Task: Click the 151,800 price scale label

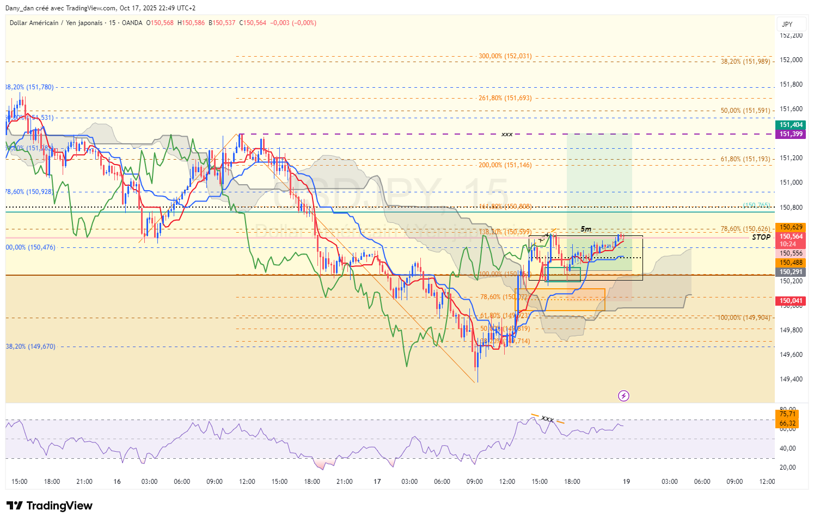Action: (x=791, y=84)
